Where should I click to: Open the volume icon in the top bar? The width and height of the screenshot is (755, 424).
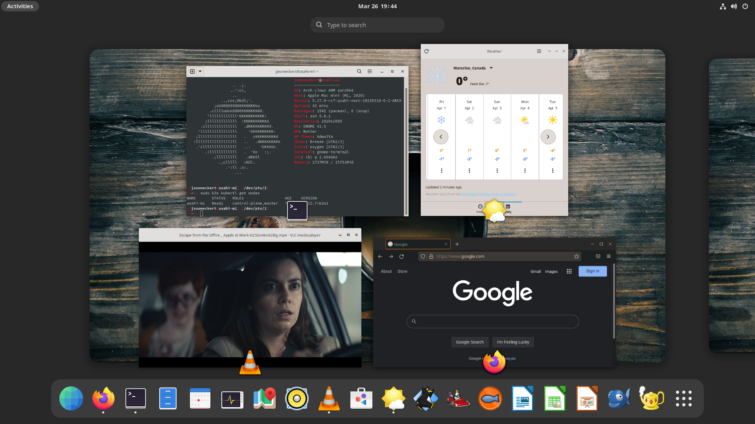click(734, 6)
